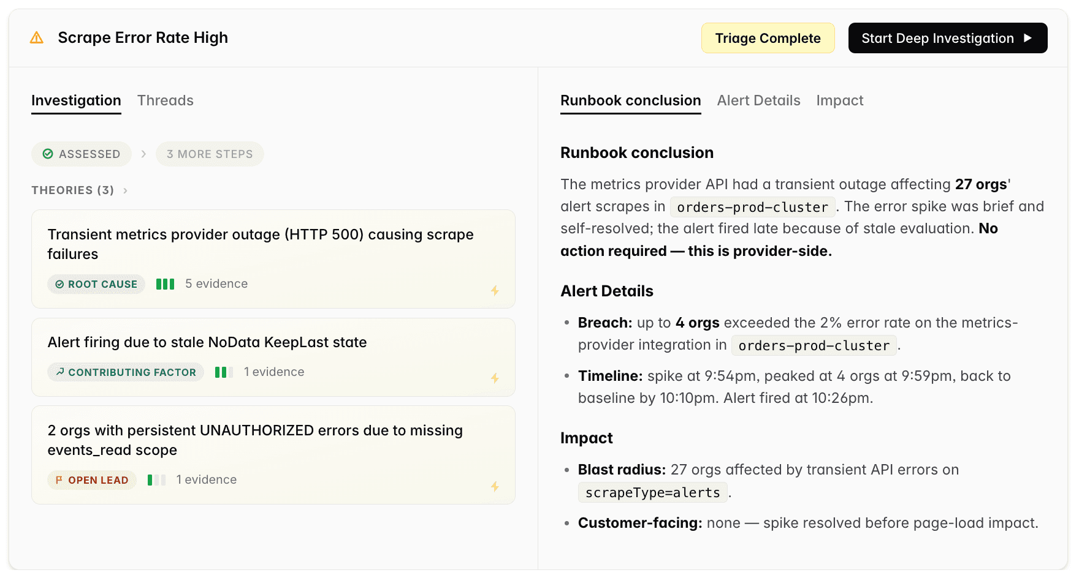Expand the 3 MORE STEPS pill
The height and width of the screenshot is (578, 1079).
[x=210, y=154]
